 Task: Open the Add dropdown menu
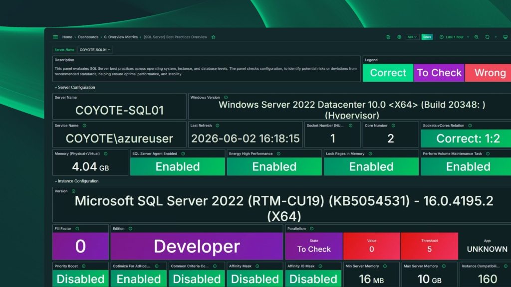click(x=412, y=37)
